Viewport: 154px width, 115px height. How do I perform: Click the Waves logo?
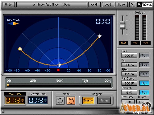[145, 5]
